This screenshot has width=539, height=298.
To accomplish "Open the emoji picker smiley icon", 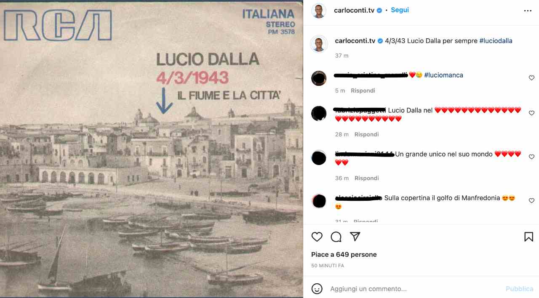I will coord(317,289).
